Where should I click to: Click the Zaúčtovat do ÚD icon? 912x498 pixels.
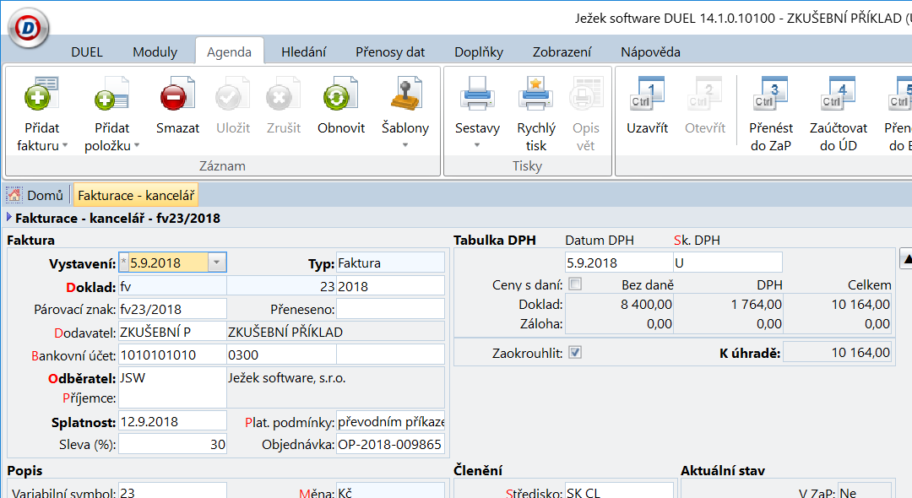coord(839,95)
